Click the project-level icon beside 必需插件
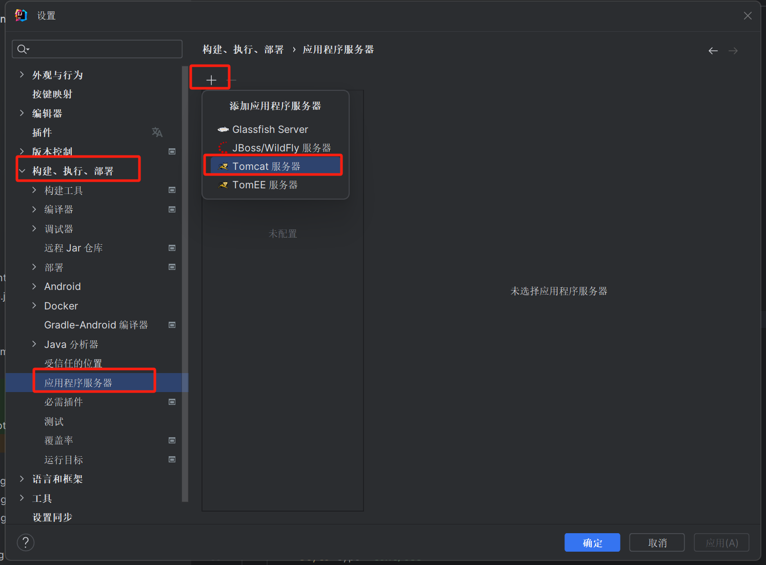Viewport: 766px width, 565px height. tap(172, 402)
